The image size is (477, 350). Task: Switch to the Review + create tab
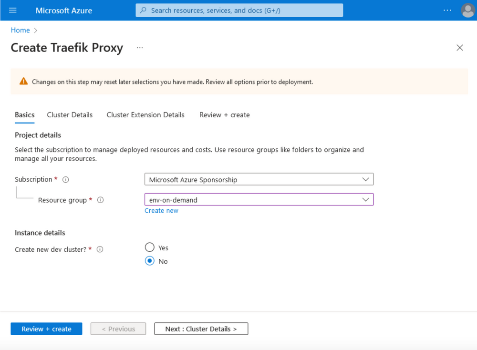pos(224,115)
